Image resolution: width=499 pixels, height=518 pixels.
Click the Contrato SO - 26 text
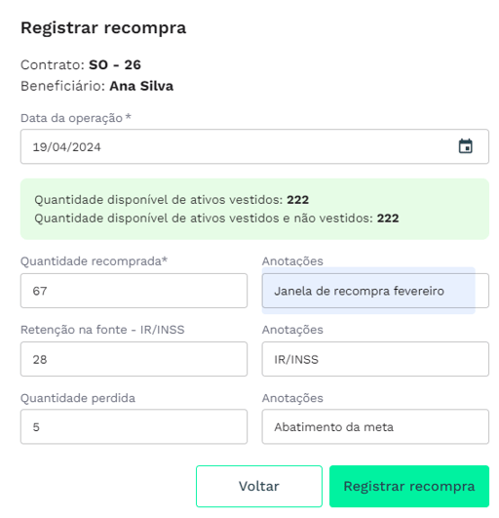click(x=81, y=64)
